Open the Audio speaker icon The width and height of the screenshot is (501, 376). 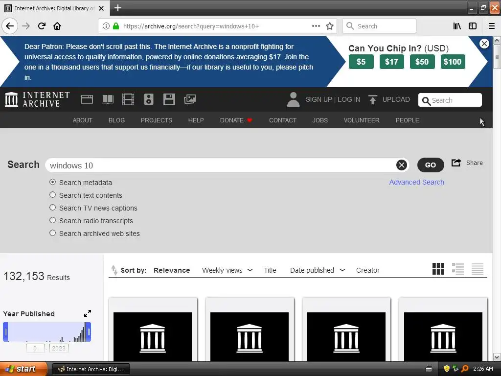click(149, 99)
